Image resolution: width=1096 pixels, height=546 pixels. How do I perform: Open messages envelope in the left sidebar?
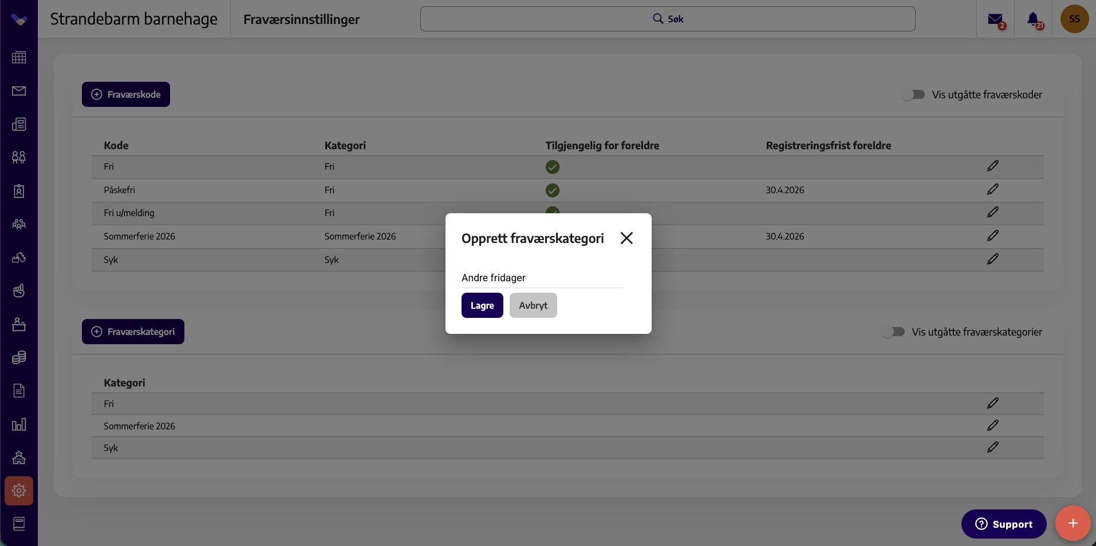[x=19, y=91]
